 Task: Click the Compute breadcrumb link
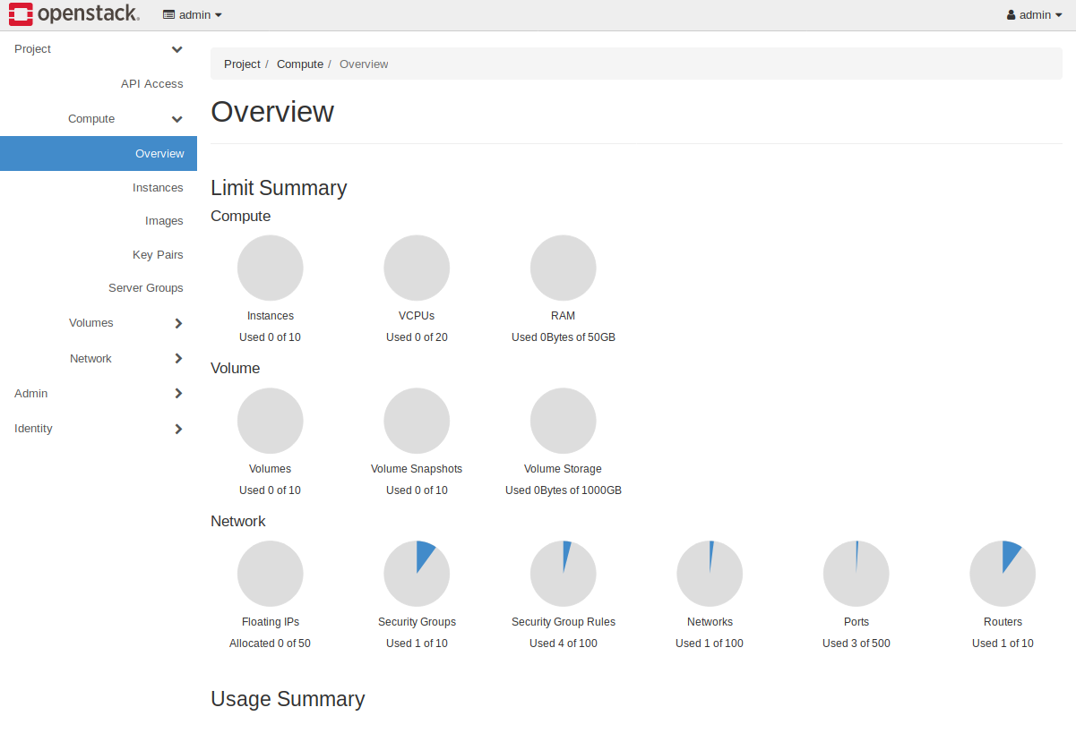pos(300,64)
